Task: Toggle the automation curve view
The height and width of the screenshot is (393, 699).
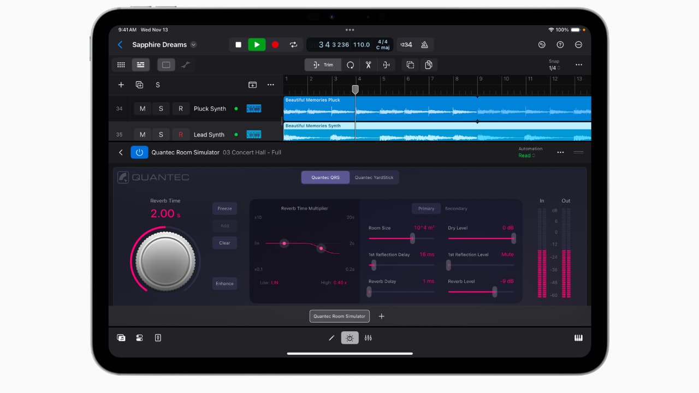Action: [186, 65]
